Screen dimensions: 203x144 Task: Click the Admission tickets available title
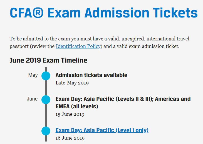pyautogui.click(x=91, y=75)
